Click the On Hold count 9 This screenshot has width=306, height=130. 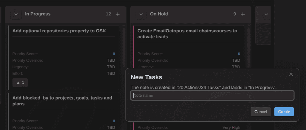click(234, 14)
